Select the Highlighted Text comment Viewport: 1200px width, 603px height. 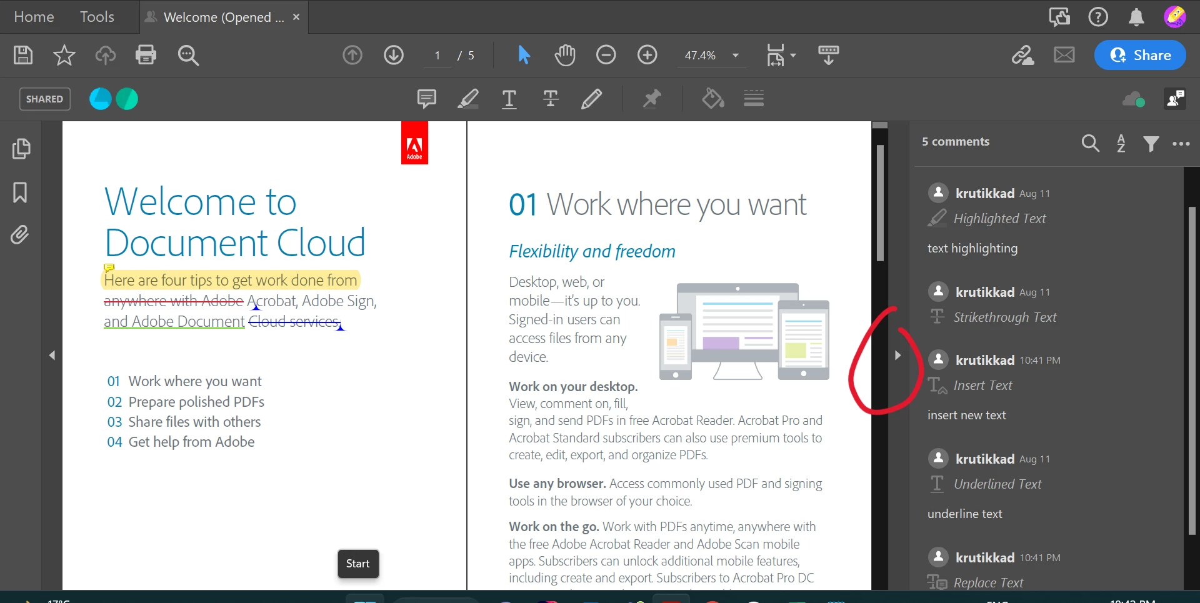pos(1050,219)
